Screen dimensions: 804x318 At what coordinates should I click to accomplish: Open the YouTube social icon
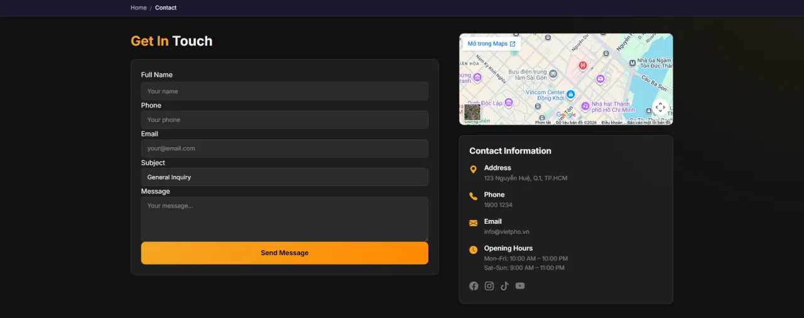(x=520, y=286)
